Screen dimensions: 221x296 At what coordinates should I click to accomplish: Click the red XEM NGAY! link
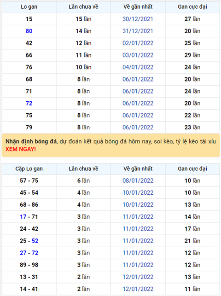pyautogui.click(x=21, y=149)
